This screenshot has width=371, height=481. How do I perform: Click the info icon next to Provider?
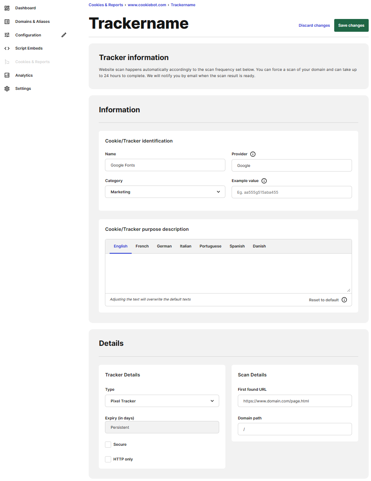[x=253, y=154]
